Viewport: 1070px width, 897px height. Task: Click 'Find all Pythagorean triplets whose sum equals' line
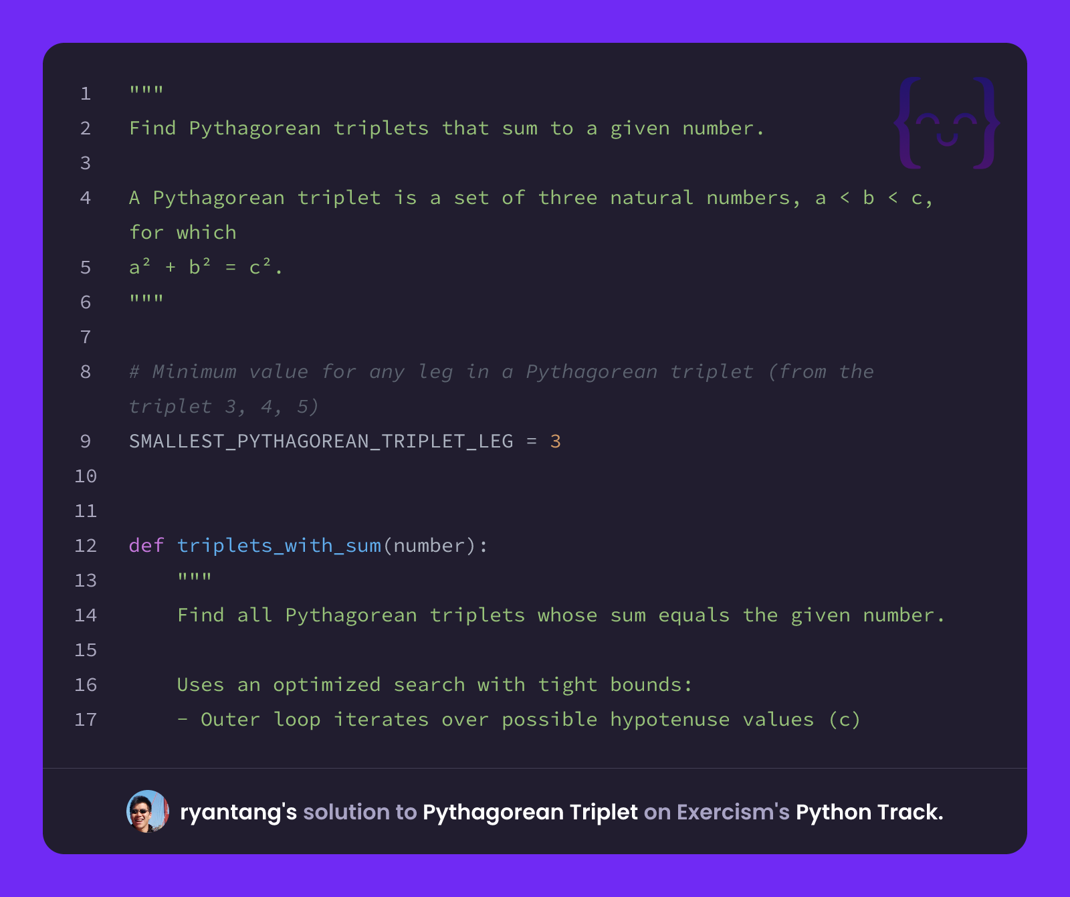(x=561, y=615)
